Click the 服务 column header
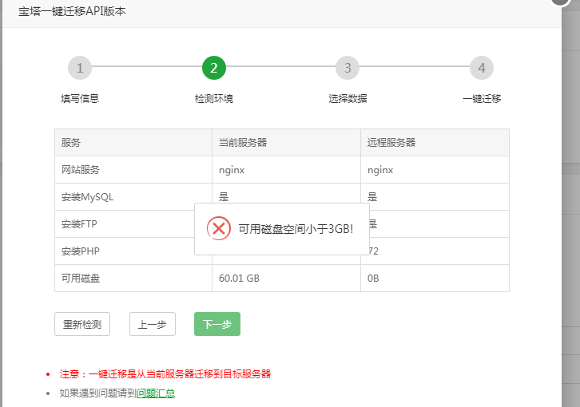The image size is (580, 407). (x=70, y=142)
